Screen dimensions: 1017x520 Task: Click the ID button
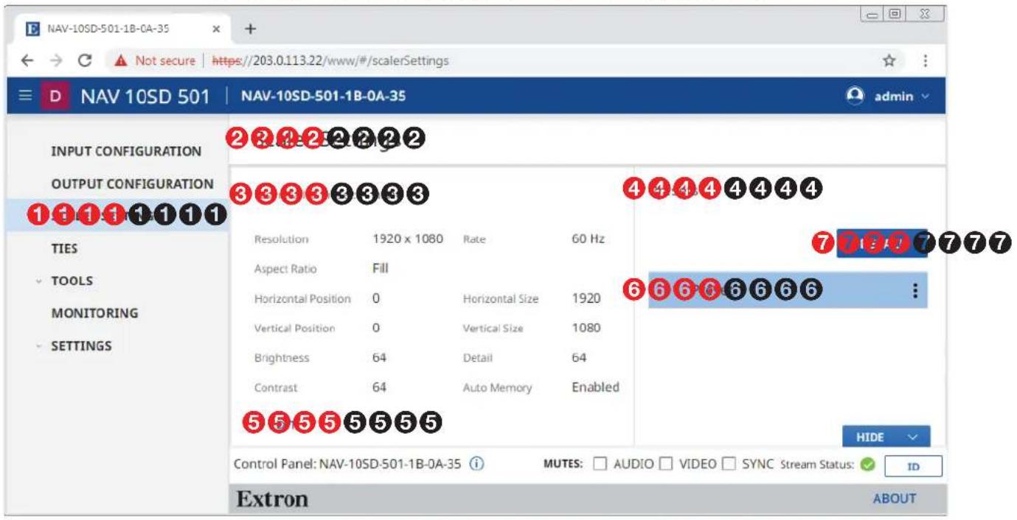913,466
